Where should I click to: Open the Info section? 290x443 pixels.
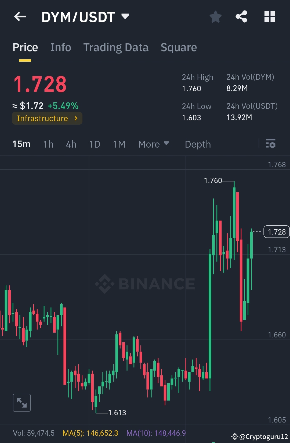[x=60, y=47]
